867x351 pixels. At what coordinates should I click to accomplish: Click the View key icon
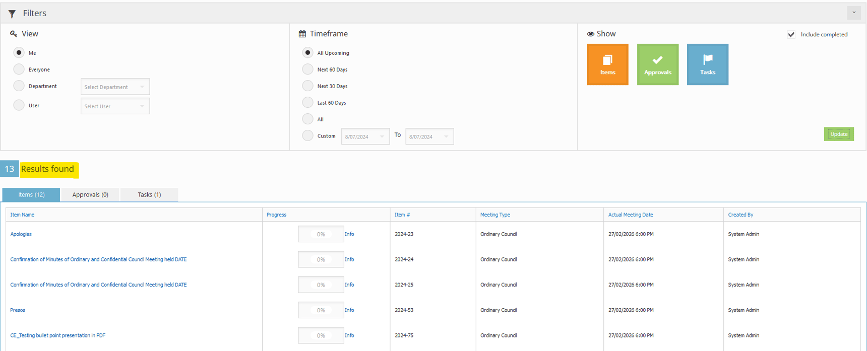(x=14, y=34)
